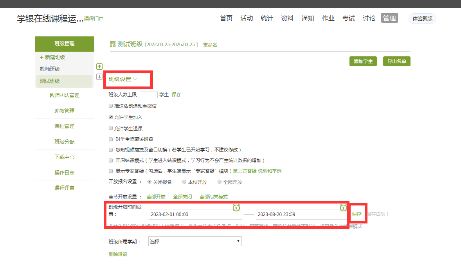The height and width of the screenshot is (272, 461).
Task: Open 教师团队管理 sidebar item
Action: click(65, 95)
